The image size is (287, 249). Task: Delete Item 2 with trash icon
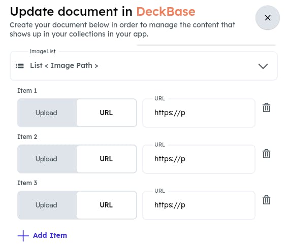266,154
